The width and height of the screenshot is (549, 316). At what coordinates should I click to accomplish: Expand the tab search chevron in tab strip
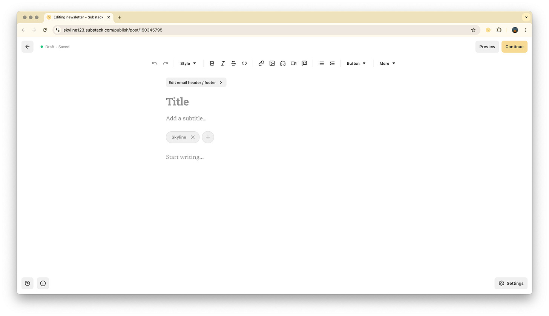526,17
